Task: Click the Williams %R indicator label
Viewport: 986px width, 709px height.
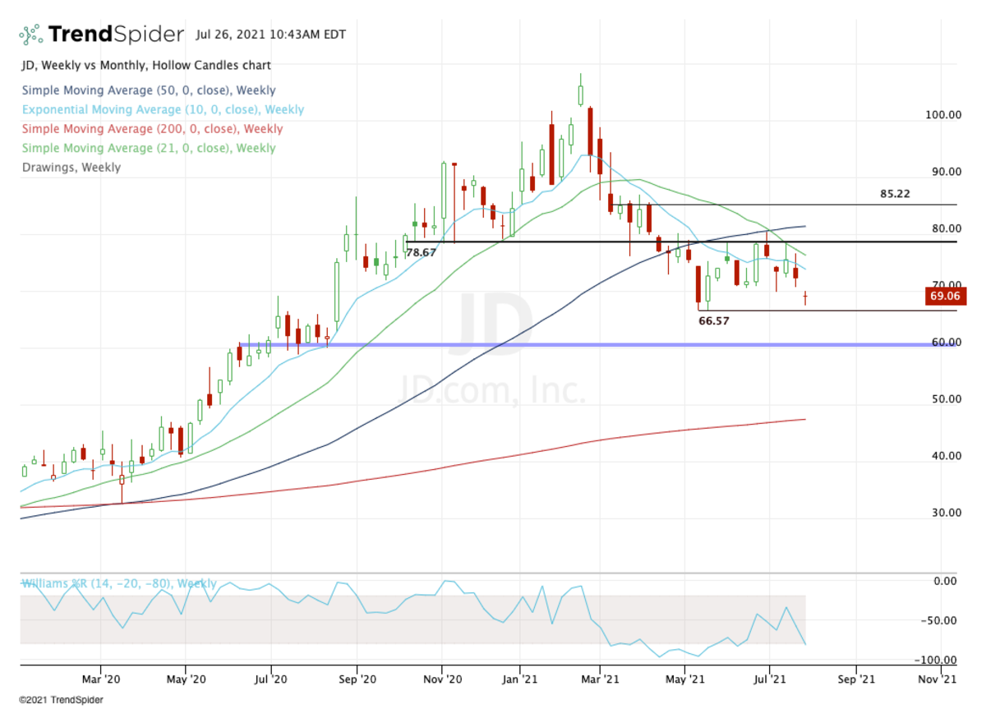Action: pyautogui.click(x=118, y=583)
